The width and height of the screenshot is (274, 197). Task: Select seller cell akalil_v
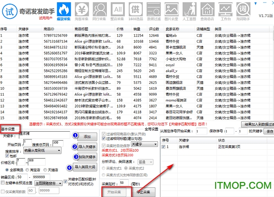(171, 71)
